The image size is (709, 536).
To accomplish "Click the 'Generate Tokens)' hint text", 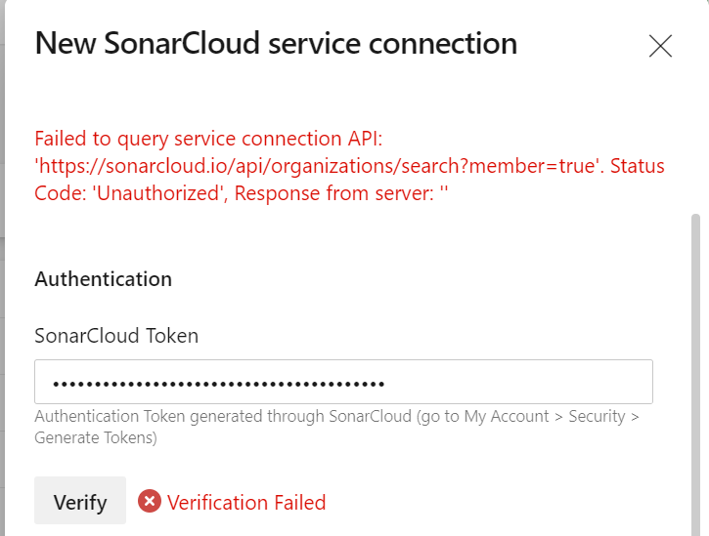I will click(x=95, y=438).
